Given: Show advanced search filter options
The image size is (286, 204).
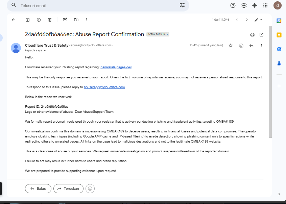Looking at the screenshot, I should (182, 5).
